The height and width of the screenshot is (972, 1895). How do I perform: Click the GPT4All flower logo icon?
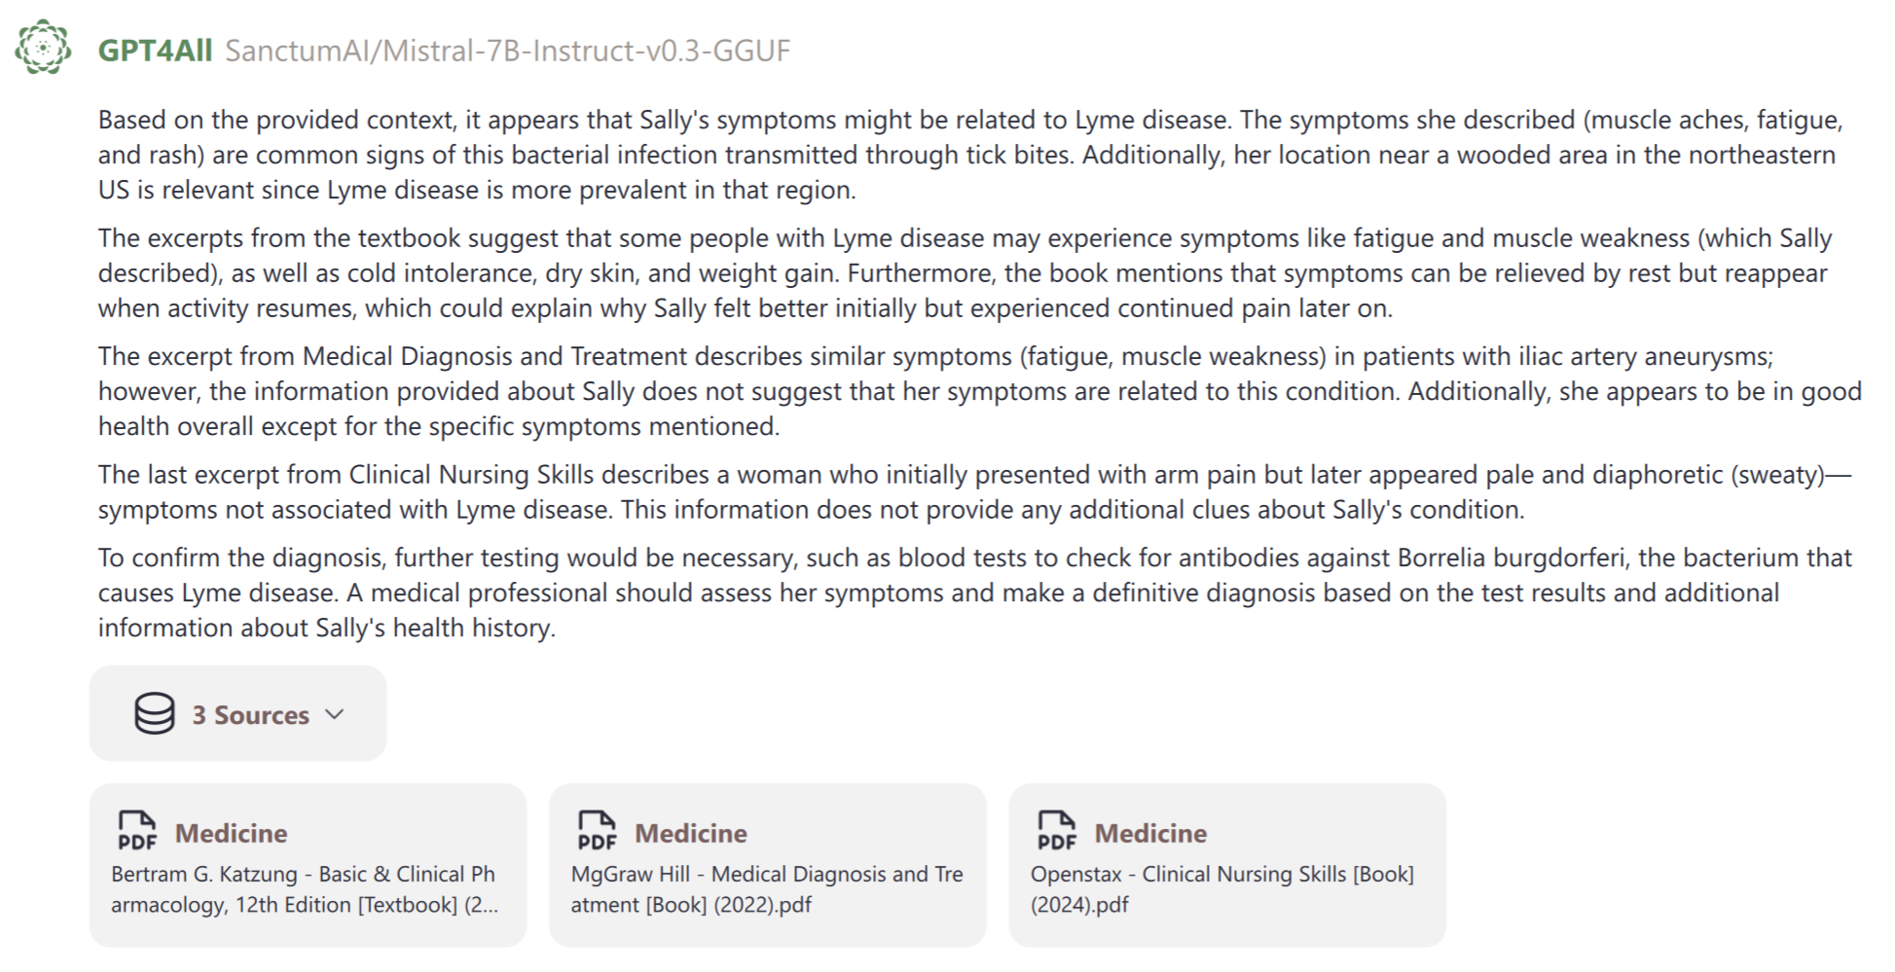click(x=44, y=47)
